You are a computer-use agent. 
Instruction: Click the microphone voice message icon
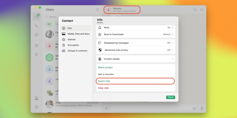pyautogui.click(x=202, y=108)
